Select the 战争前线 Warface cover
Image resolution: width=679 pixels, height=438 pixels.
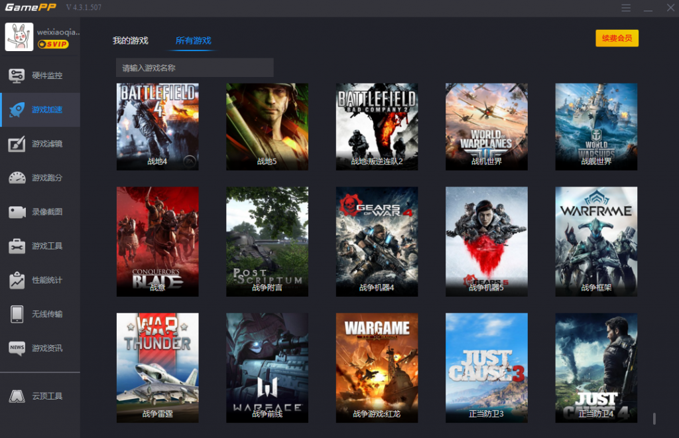267,368
